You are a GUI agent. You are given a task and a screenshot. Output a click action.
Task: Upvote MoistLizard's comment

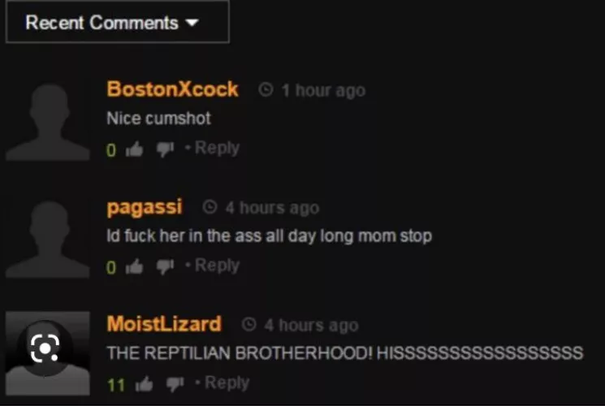(x=144, y=383)
